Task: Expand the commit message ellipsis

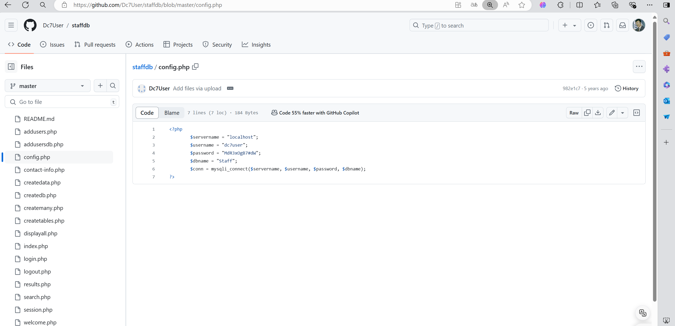Action: tap(230, 88)
